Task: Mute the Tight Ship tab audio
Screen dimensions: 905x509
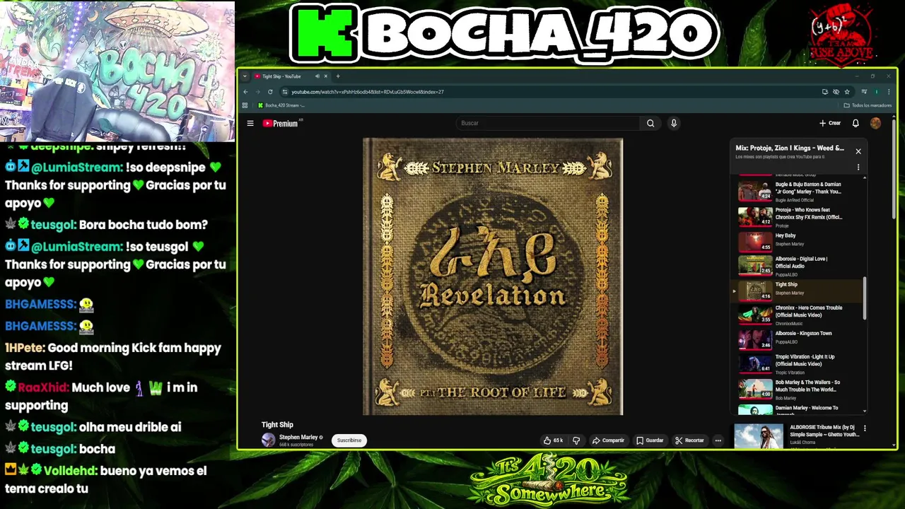Action: (317, 76)
